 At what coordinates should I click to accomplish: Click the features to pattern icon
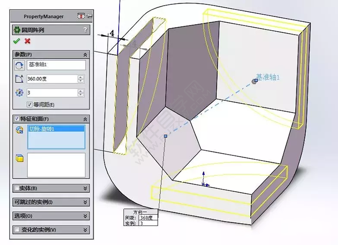19,130
